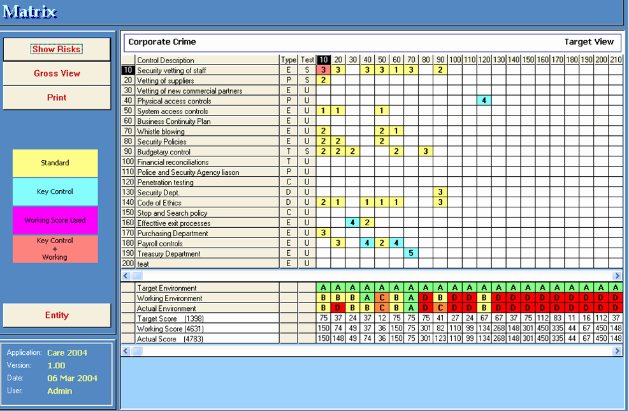Screen dimensions: 629x411
Task: Select Penetration testing row
Action: 207,182
